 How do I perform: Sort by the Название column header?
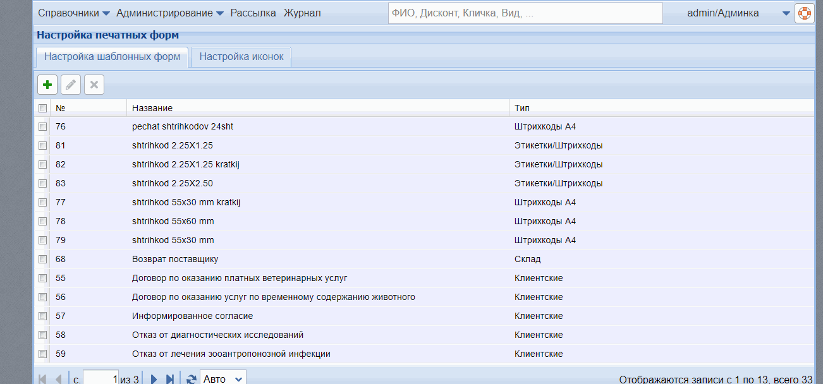(x=318, y=108)
